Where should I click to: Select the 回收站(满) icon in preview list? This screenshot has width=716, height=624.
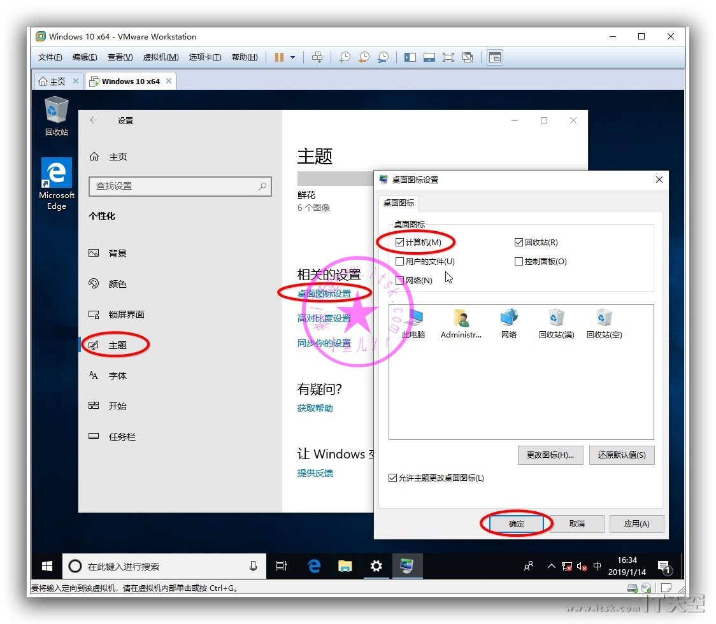click(x=556, y=324)
